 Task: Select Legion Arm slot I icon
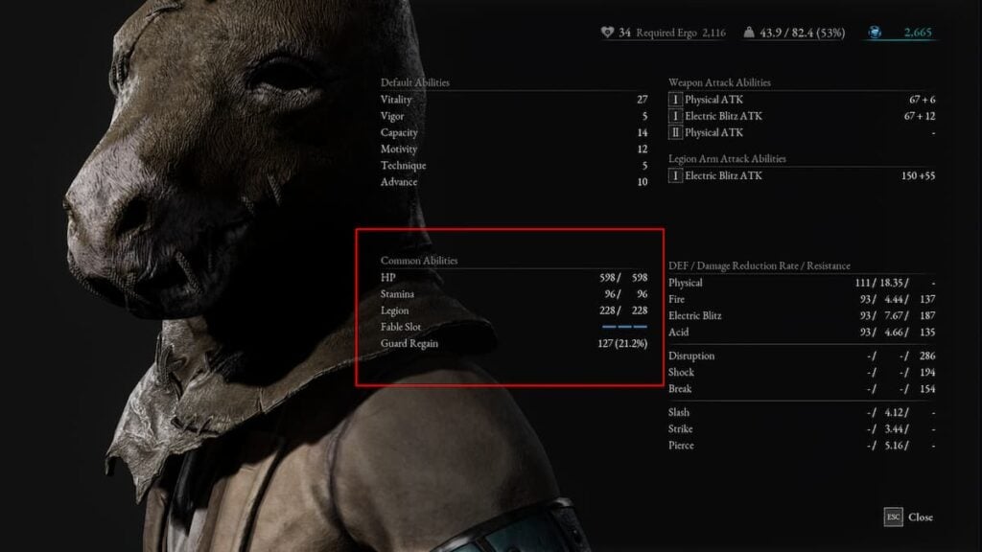[x=675, y=176]
